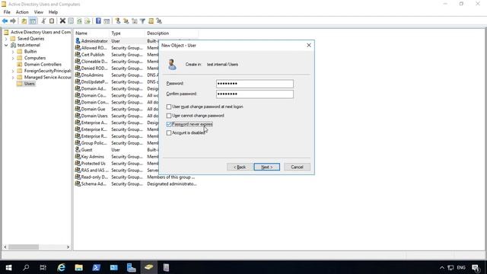Click the tree pane scroll right arrow
Image resolution: width=487 pixels, height=274 pixels.
tap(68, 247)
